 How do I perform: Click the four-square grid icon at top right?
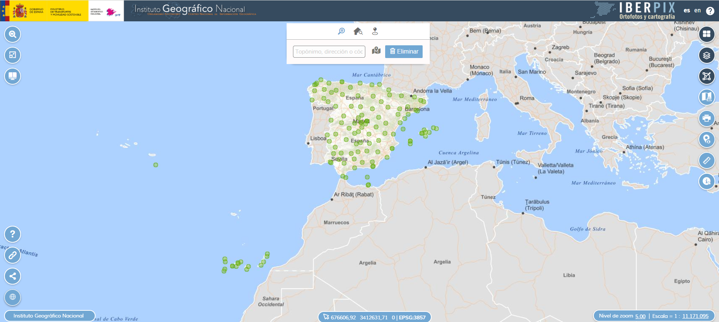(x=706, y=34)
